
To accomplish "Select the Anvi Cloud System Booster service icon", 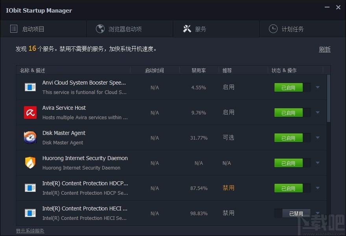I will click(30, 87).
